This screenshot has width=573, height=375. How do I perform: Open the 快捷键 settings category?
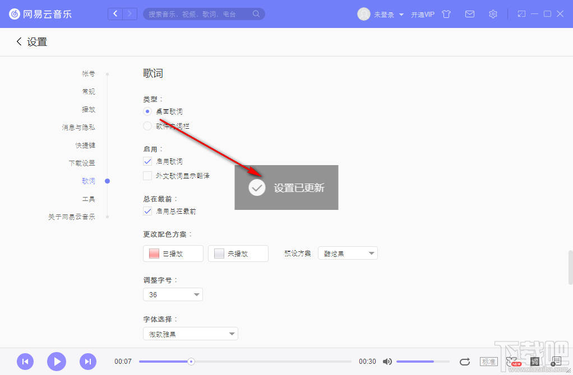coord(85,145)
